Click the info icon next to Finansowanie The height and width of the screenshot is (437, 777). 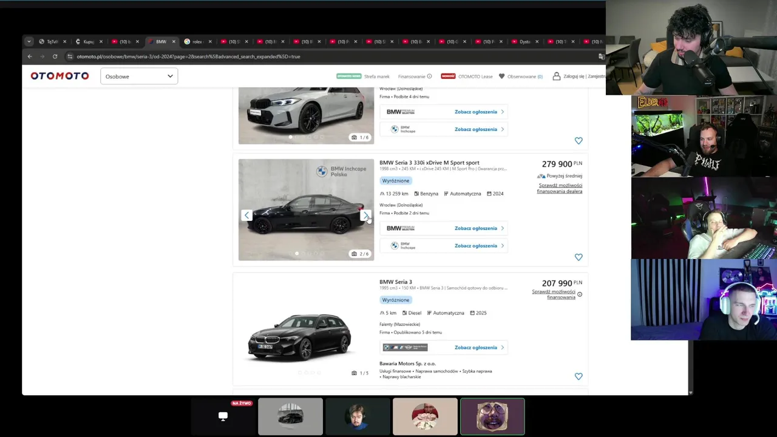[x=429, y=76]
